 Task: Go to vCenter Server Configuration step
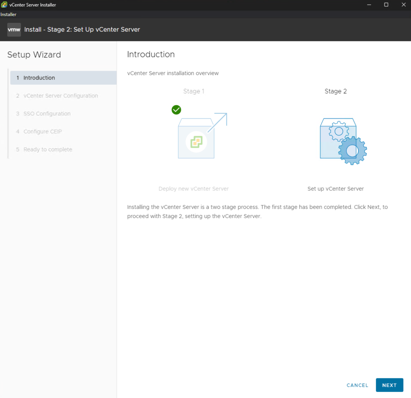pos(61,96)
